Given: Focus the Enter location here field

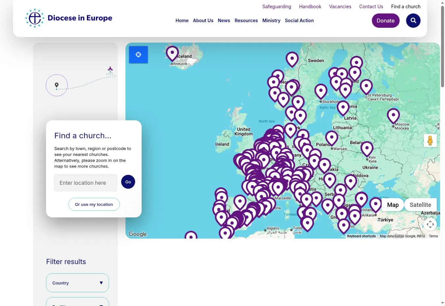Looking at the screenshot, I should click(86, 183).
